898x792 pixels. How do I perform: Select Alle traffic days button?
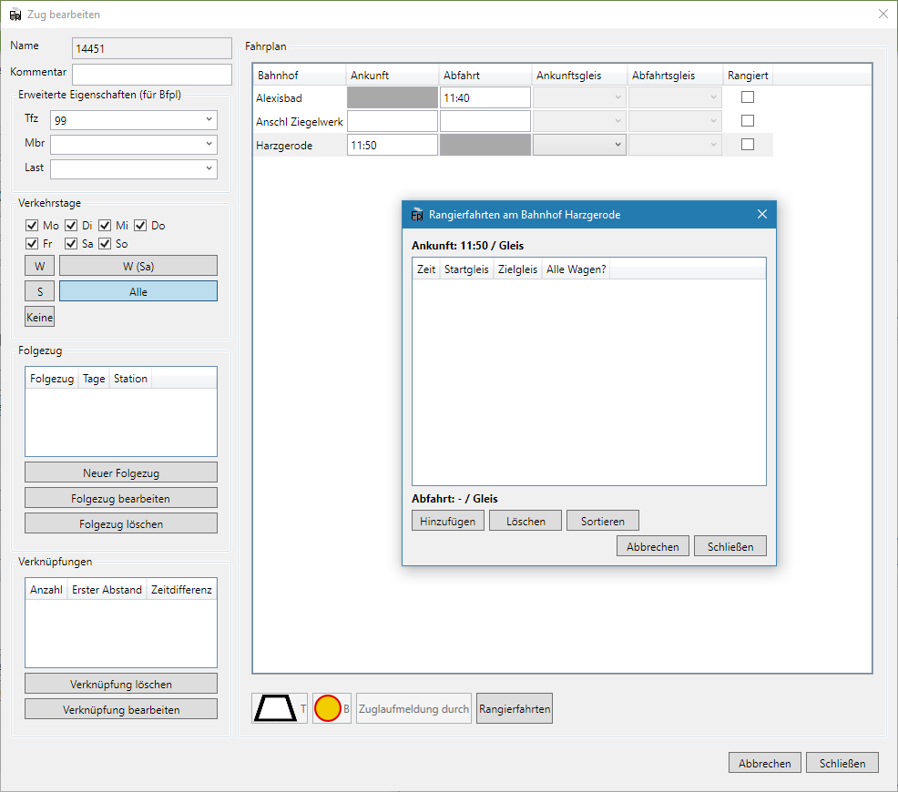click(138, 291)
